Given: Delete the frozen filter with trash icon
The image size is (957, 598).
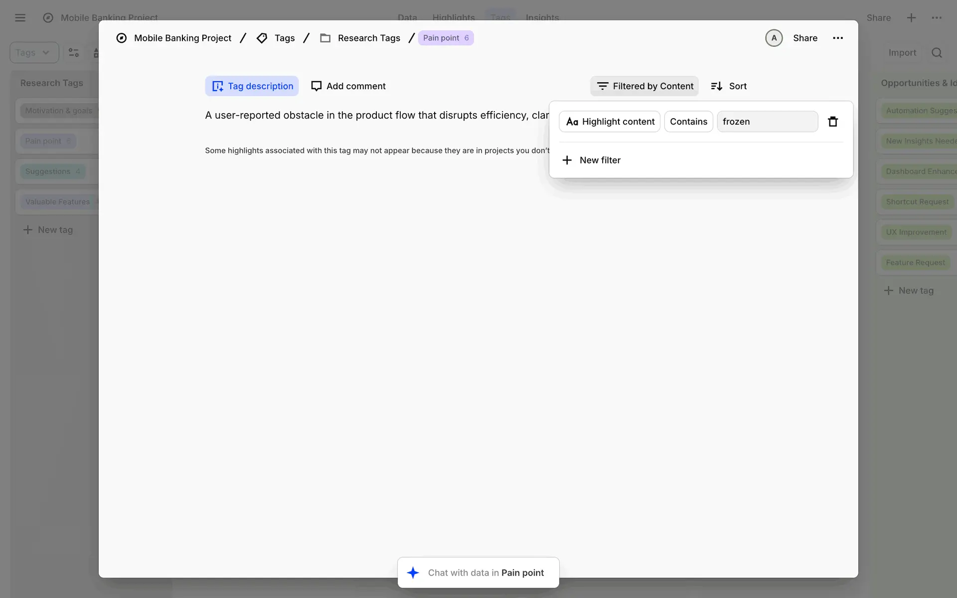Looking at the screenshot, I should click(832, 122).
